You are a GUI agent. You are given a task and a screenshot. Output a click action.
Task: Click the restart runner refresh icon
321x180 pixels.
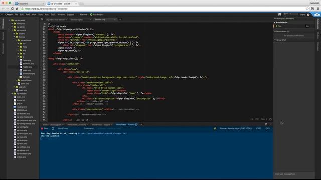[53, 129]
